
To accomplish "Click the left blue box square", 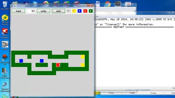I will coord(21,61).
